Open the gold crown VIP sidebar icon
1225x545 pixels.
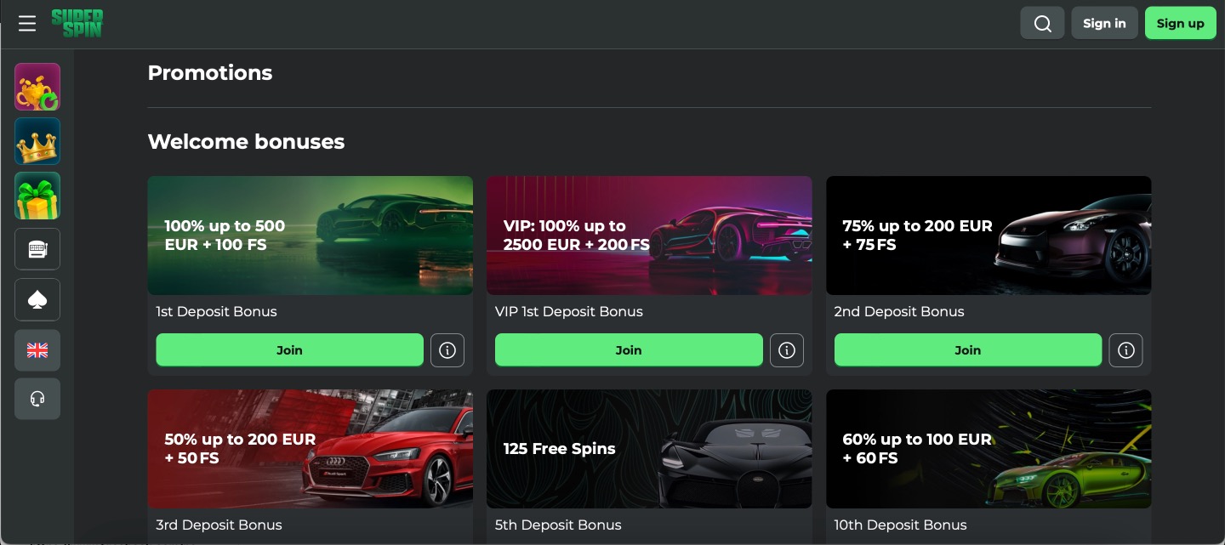37,141
